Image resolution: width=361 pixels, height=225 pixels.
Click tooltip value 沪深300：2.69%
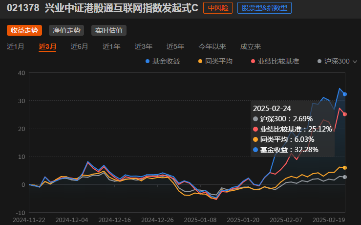click(283, 119)
